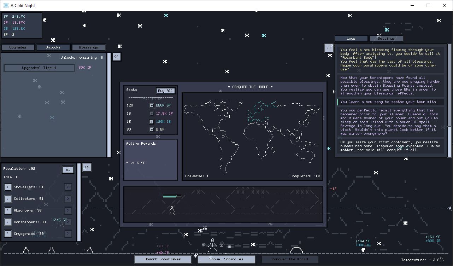
Task: Add a stat point costing 17.5K IP
Action: [x=152, y=114]
